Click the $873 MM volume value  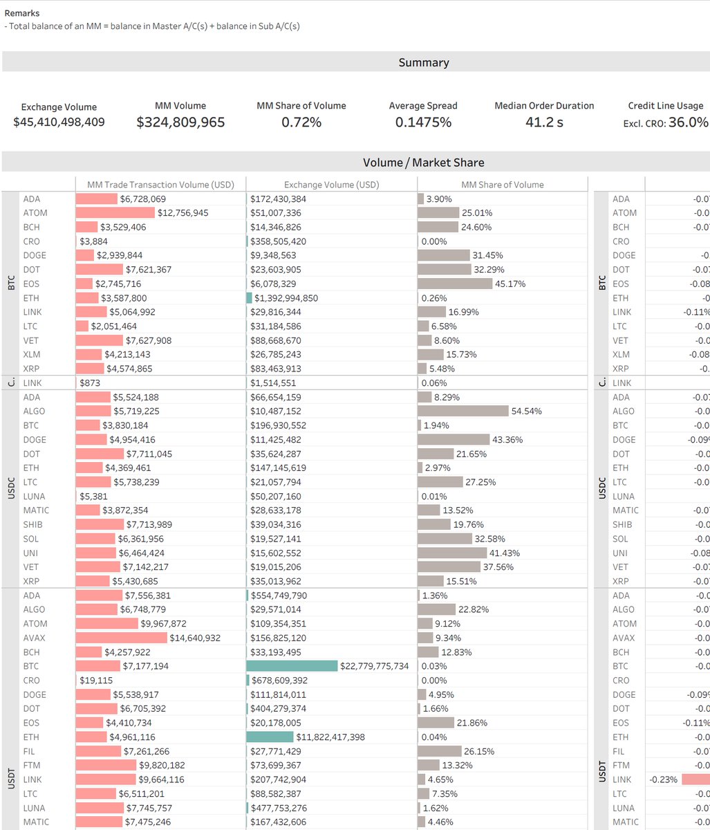coord(90,383)
